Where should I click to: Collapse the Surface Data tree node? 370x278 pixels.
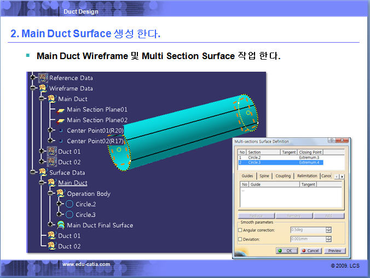[x=33, y=172]
